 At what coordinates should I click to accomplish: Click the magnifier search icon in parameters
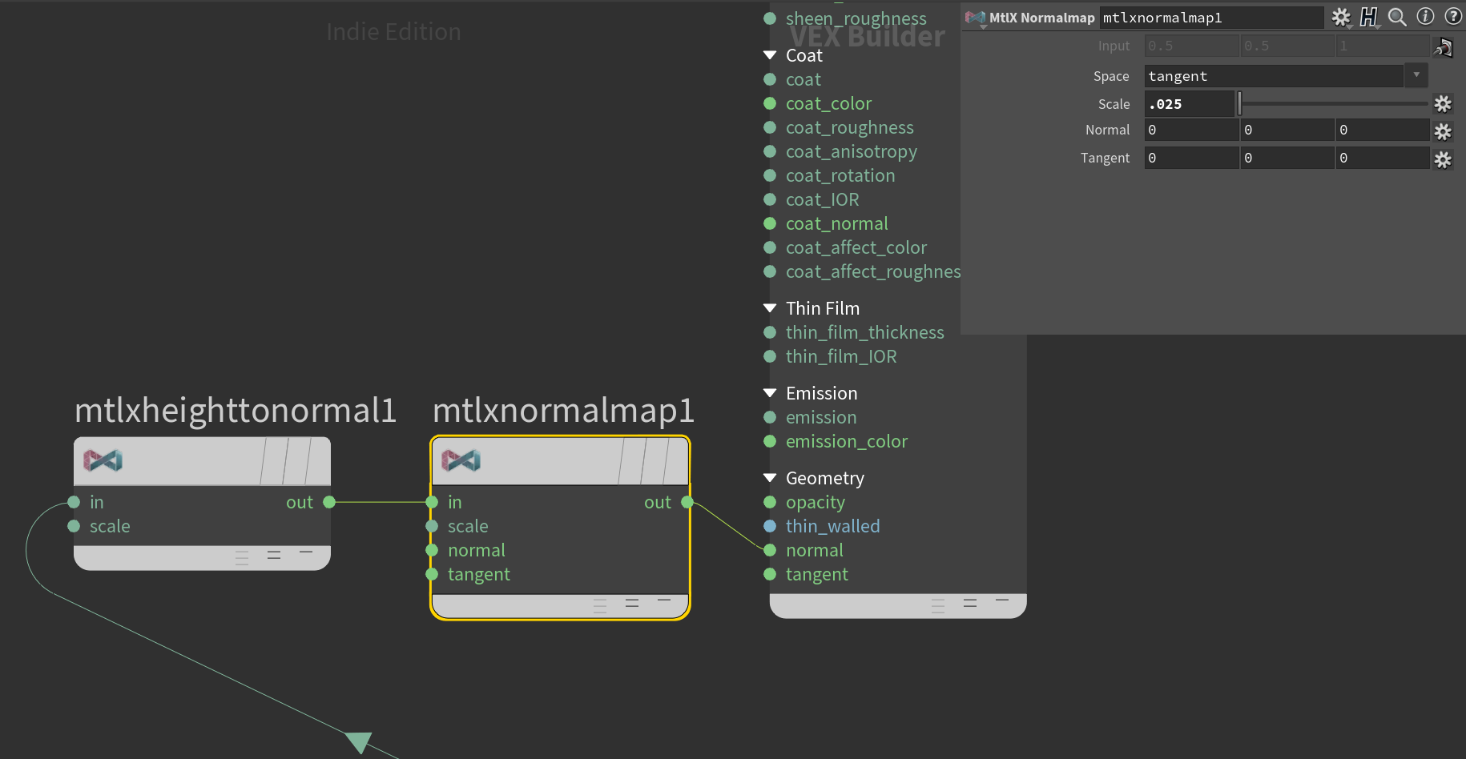click(x=1396, y=17)
